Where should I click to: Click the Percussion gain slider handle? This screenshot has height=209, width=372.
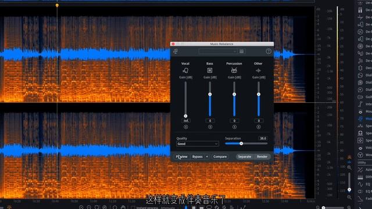tap(234, 94)
